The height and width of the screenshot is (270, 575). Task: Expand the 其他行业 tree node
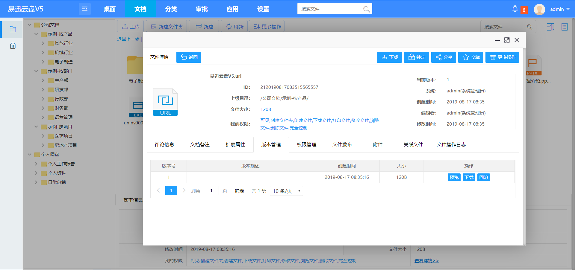(43, 43)
